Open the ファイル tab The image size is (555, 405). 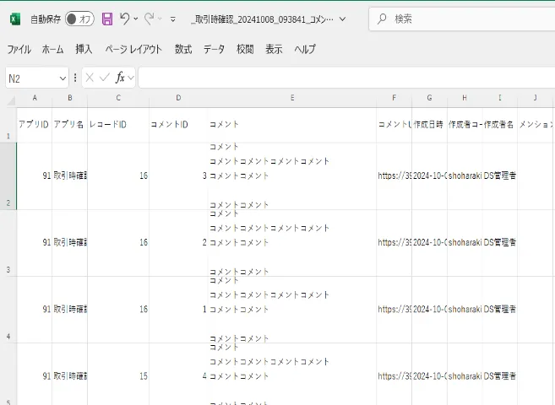click(19, 49)
